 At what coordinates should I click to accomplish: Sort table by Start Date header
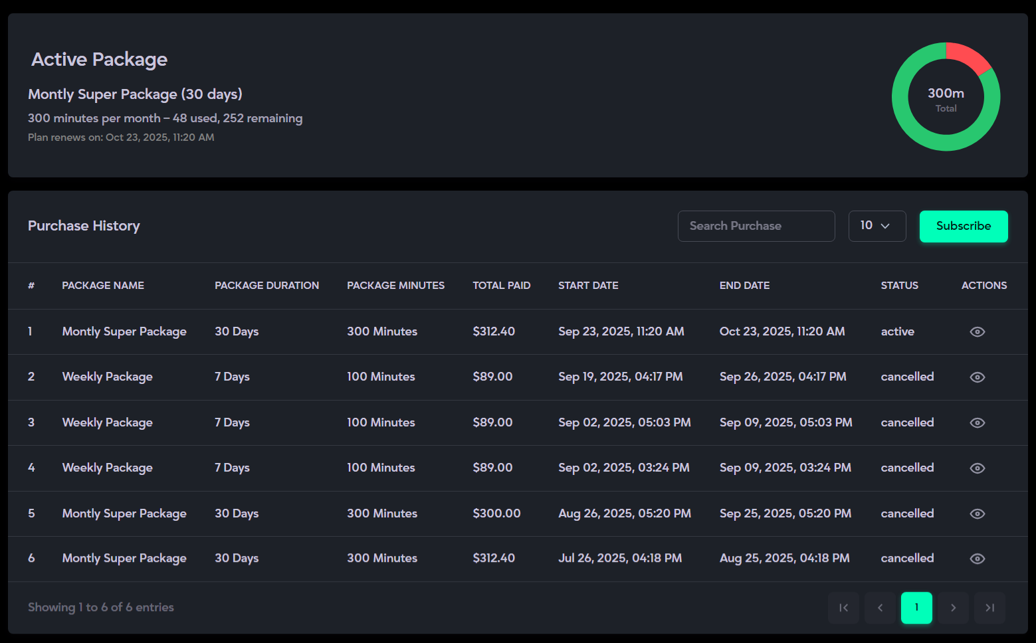coord(588,286)
